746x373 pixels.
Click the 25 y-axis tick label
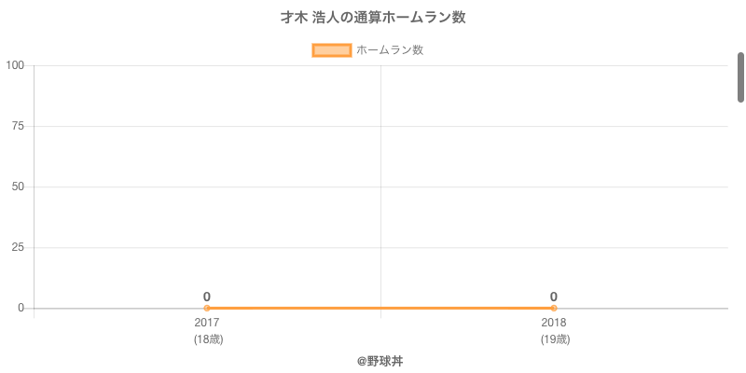point(18,247)
